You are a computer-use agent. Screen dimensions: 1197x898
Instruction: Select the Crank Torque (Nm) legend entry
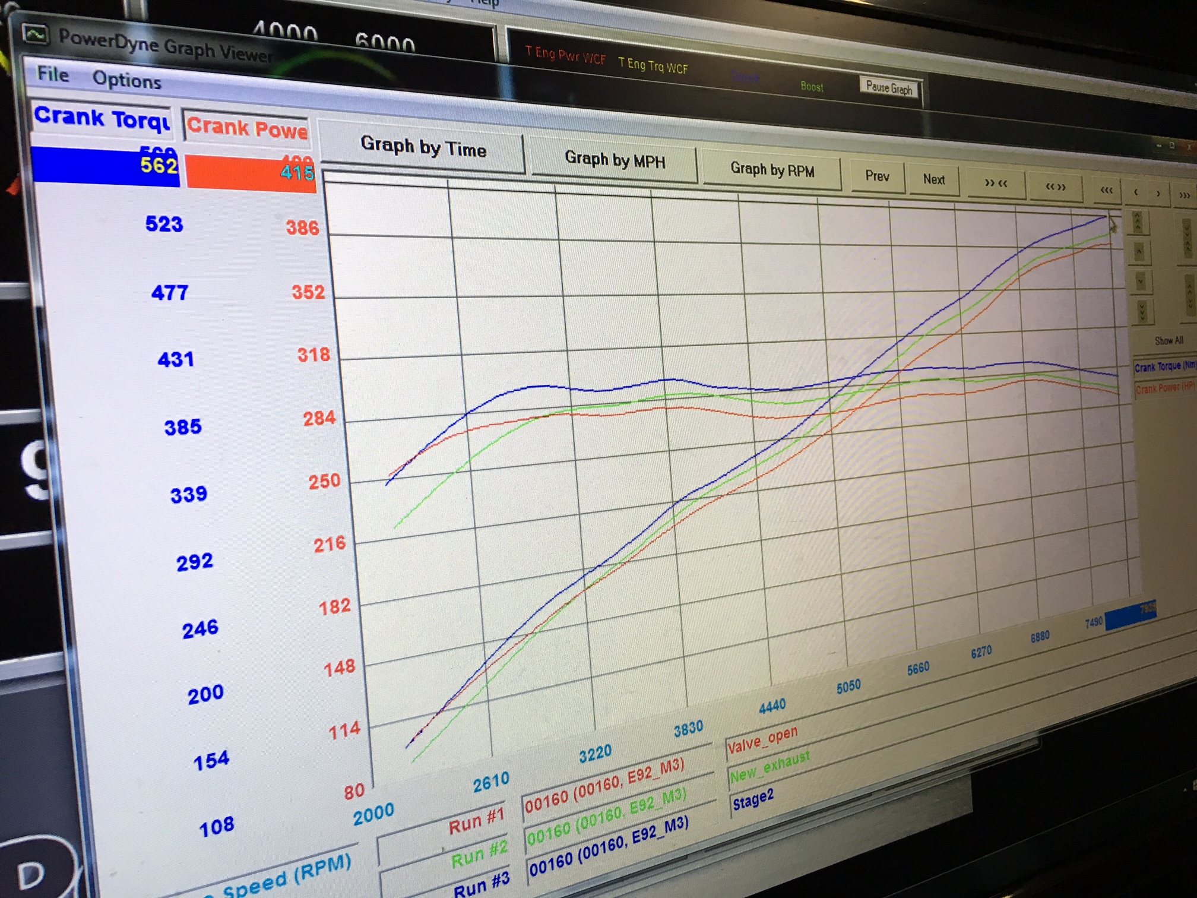1164,367
